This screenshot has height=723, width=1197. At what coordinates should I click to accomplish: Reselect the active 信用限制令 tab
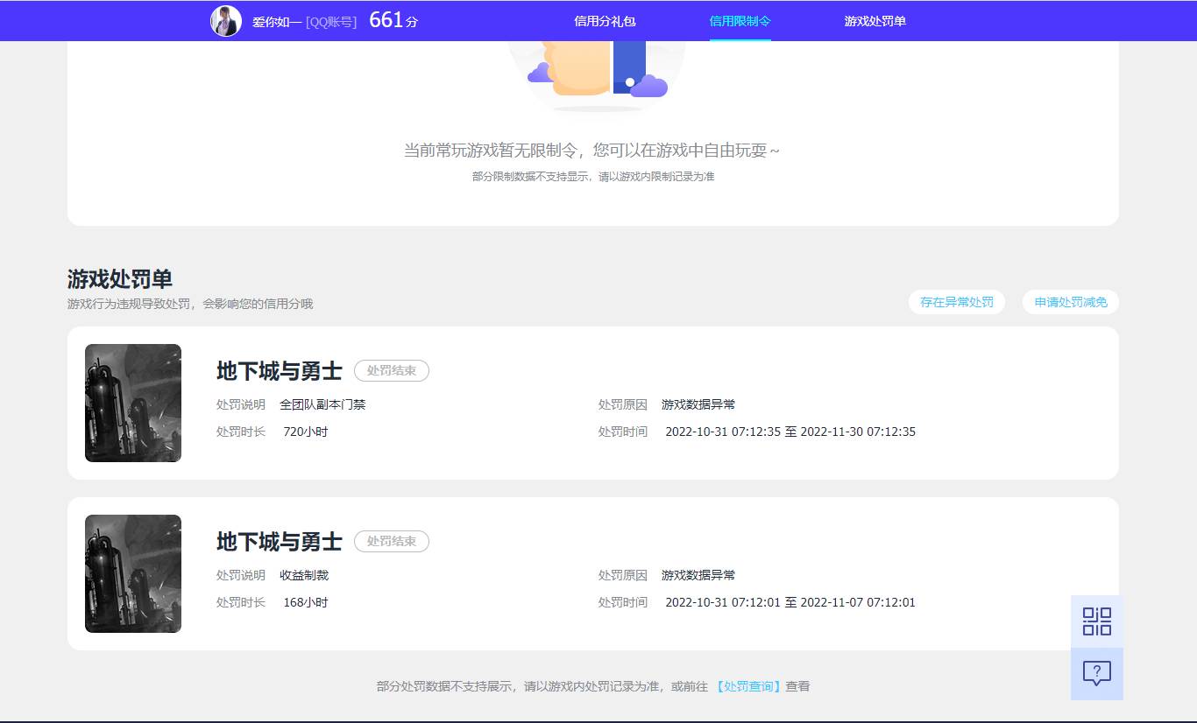tap(740, 20)
